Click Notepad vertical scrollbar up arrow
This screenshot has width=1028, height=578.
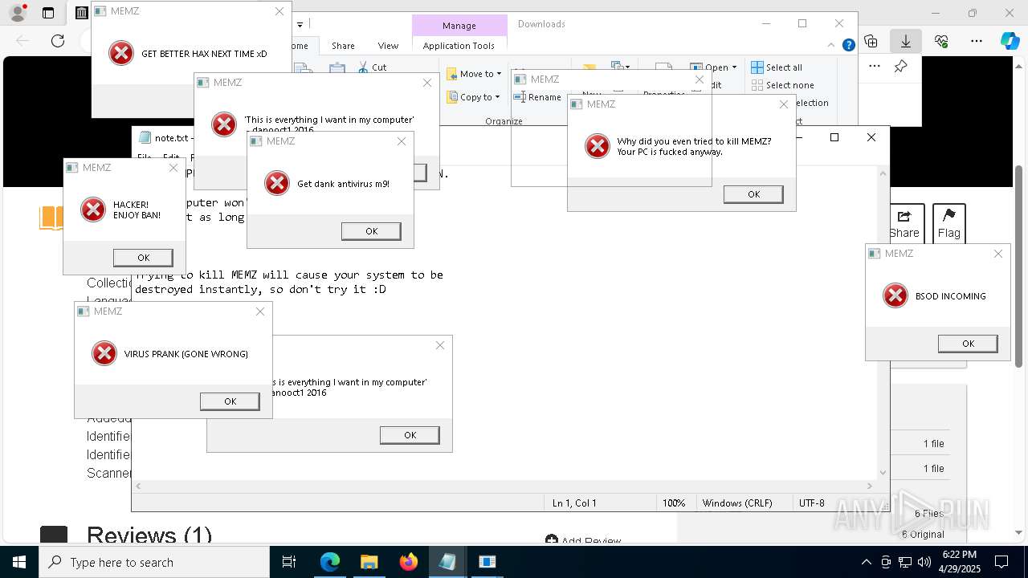click(883, 173)
